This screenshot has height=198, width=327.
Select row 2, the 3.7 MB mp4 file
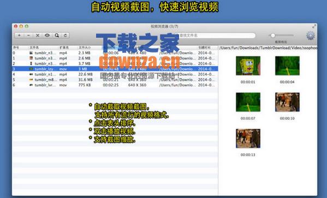pos(115,63)
